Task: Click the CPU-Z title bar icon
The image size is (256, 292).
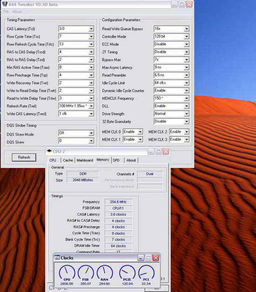Action: (x=49, y=151)
